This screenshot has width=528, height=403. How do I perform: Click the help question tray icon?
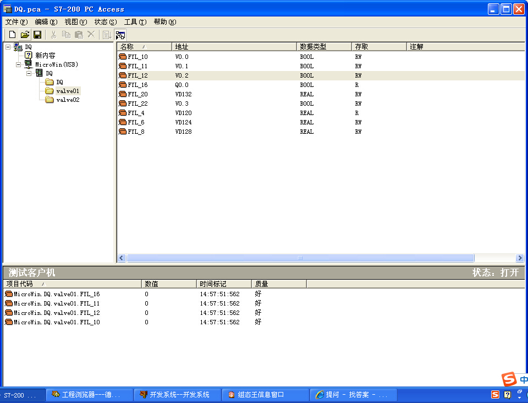(x=508, y=395)
